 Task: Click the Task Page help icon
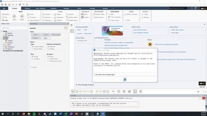66,28
